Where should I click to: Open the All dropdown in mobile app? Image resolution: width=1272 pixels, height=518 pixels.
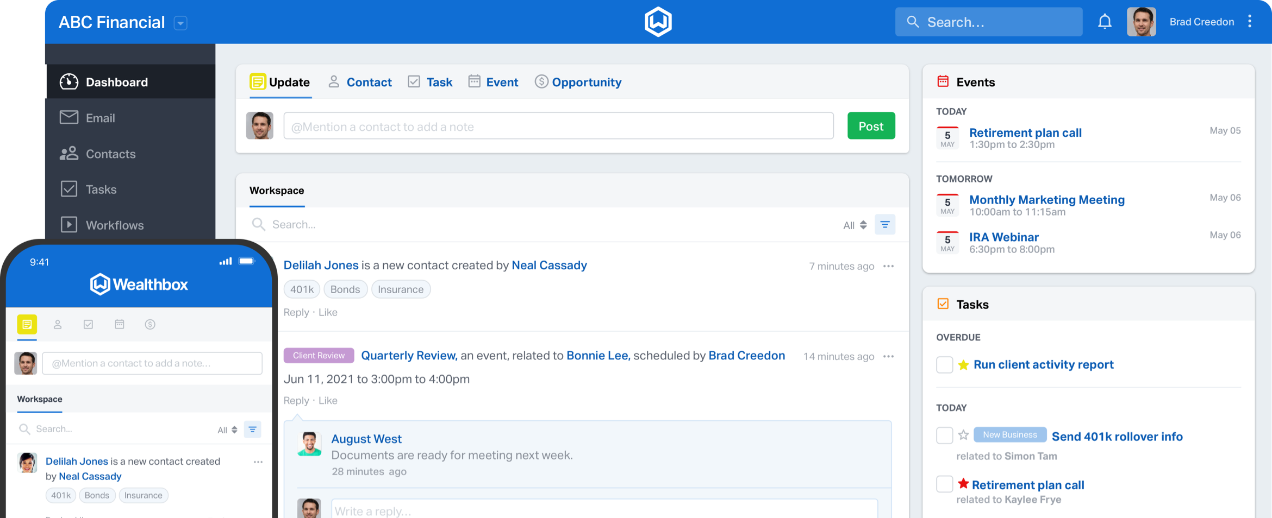pos(227,430)
